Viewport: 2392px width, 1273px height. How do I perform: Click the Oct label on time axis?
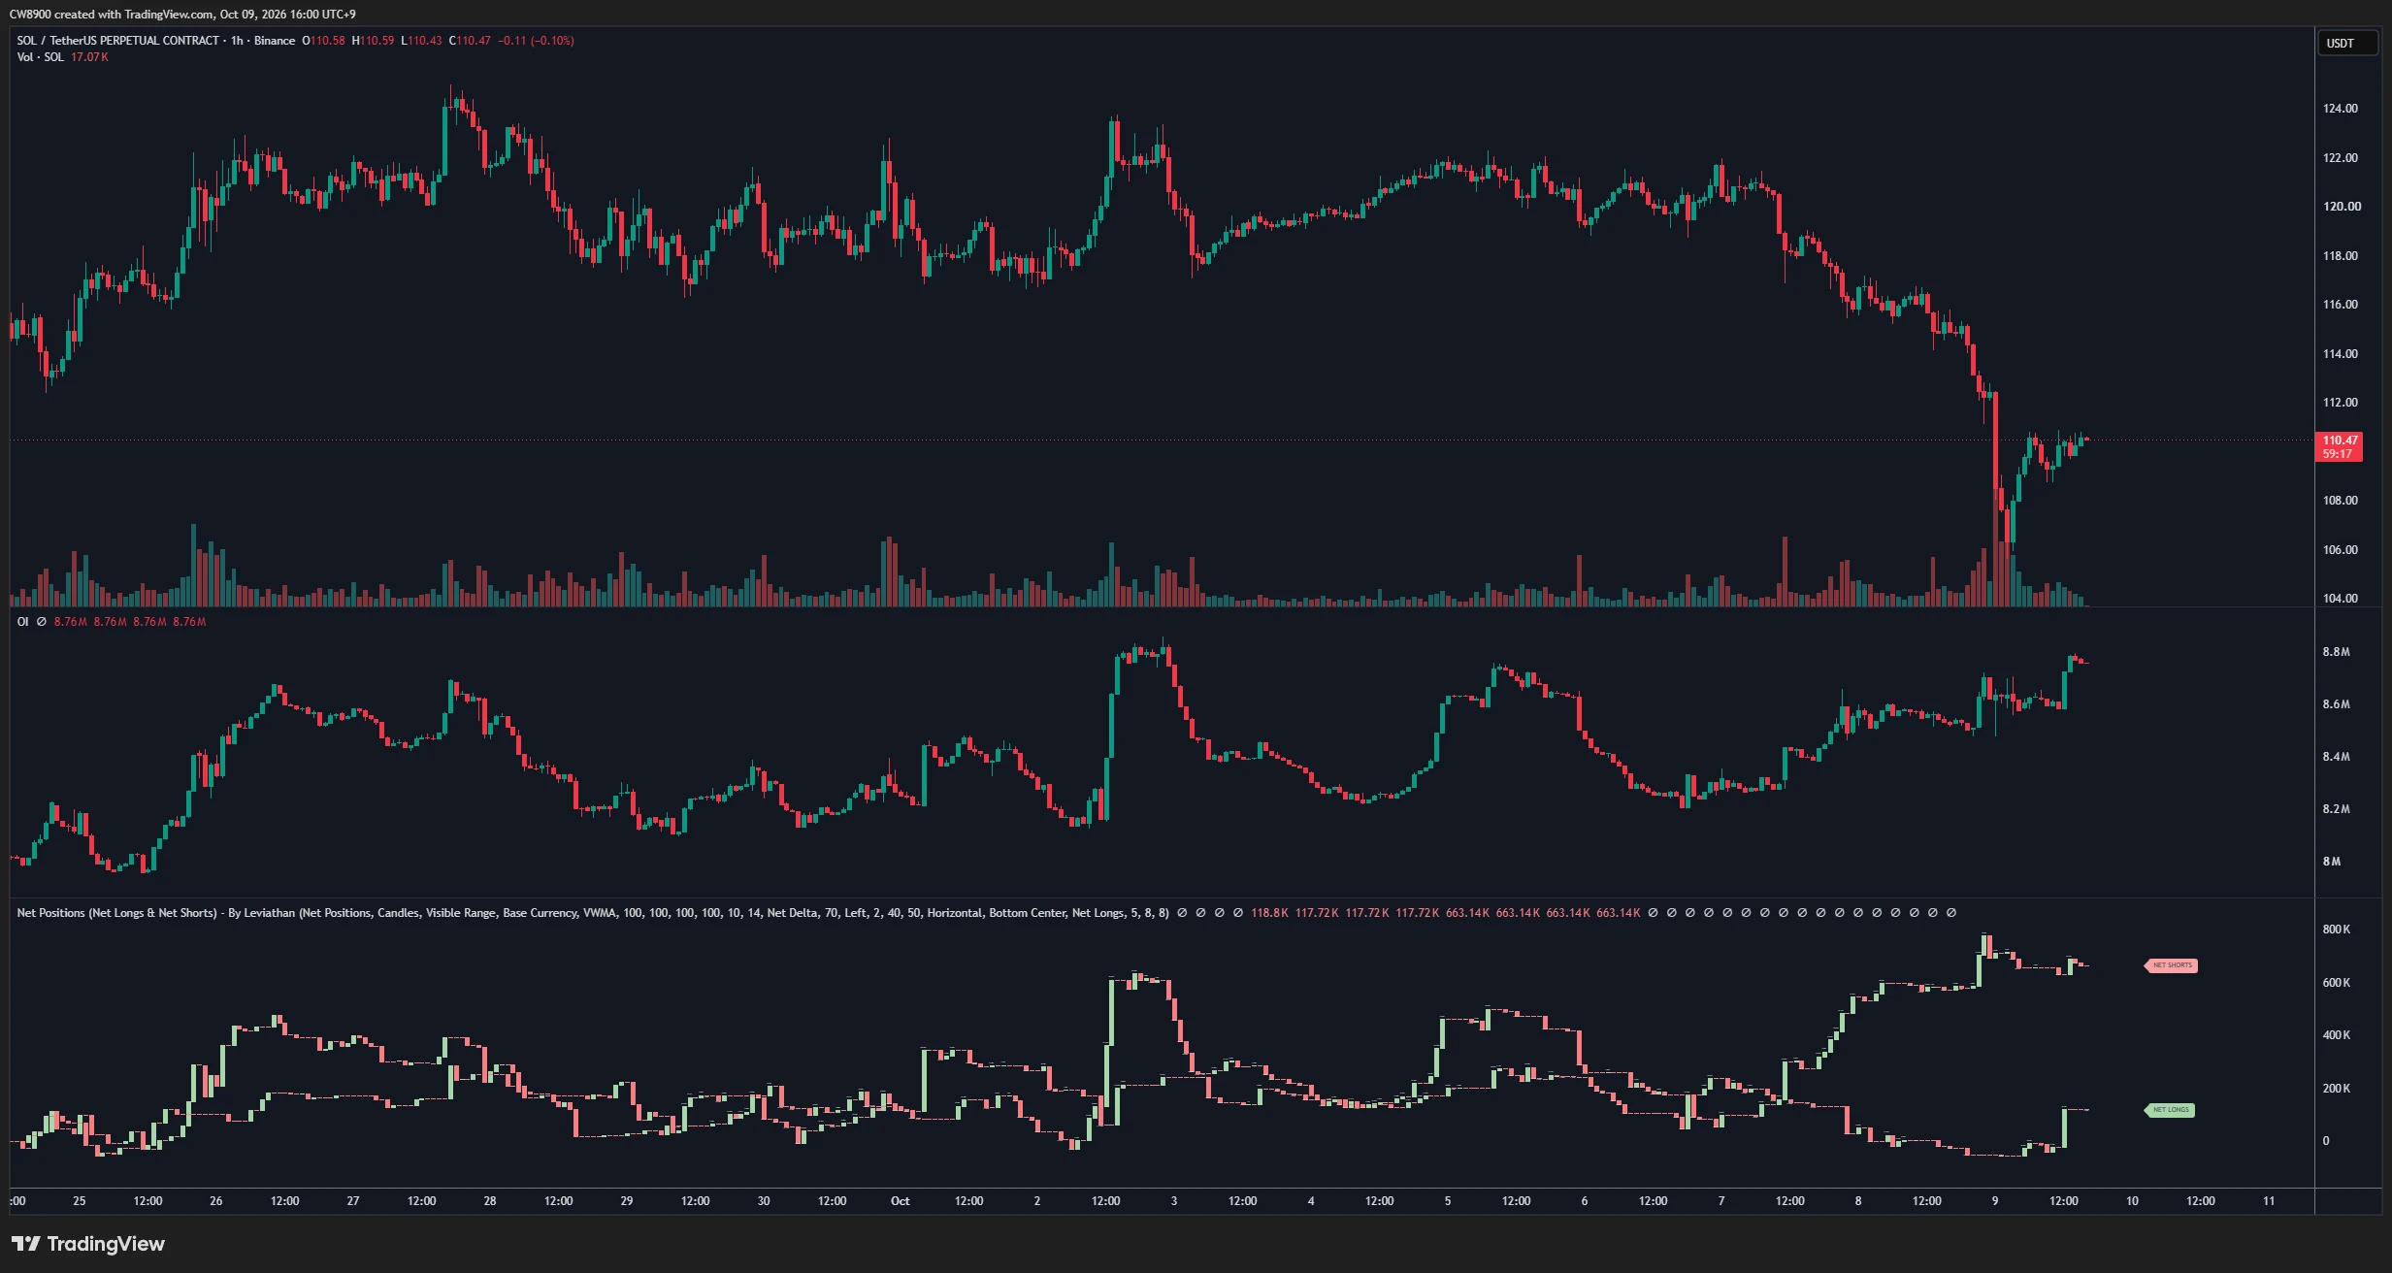tap(901, 1201)
